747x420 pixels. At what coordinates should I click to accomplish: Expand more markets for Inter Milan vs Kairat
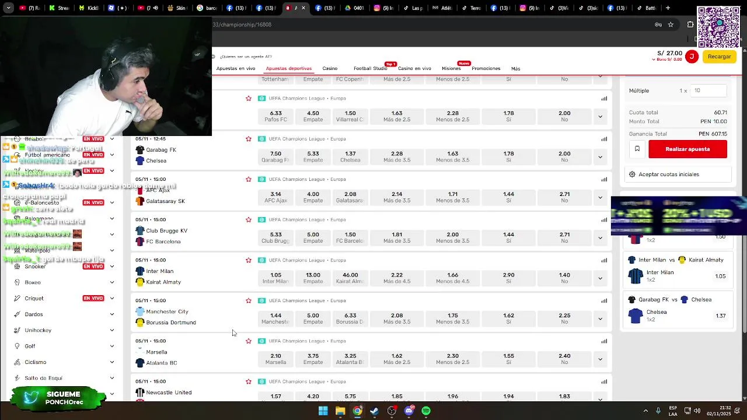click(x=600, y=278)
